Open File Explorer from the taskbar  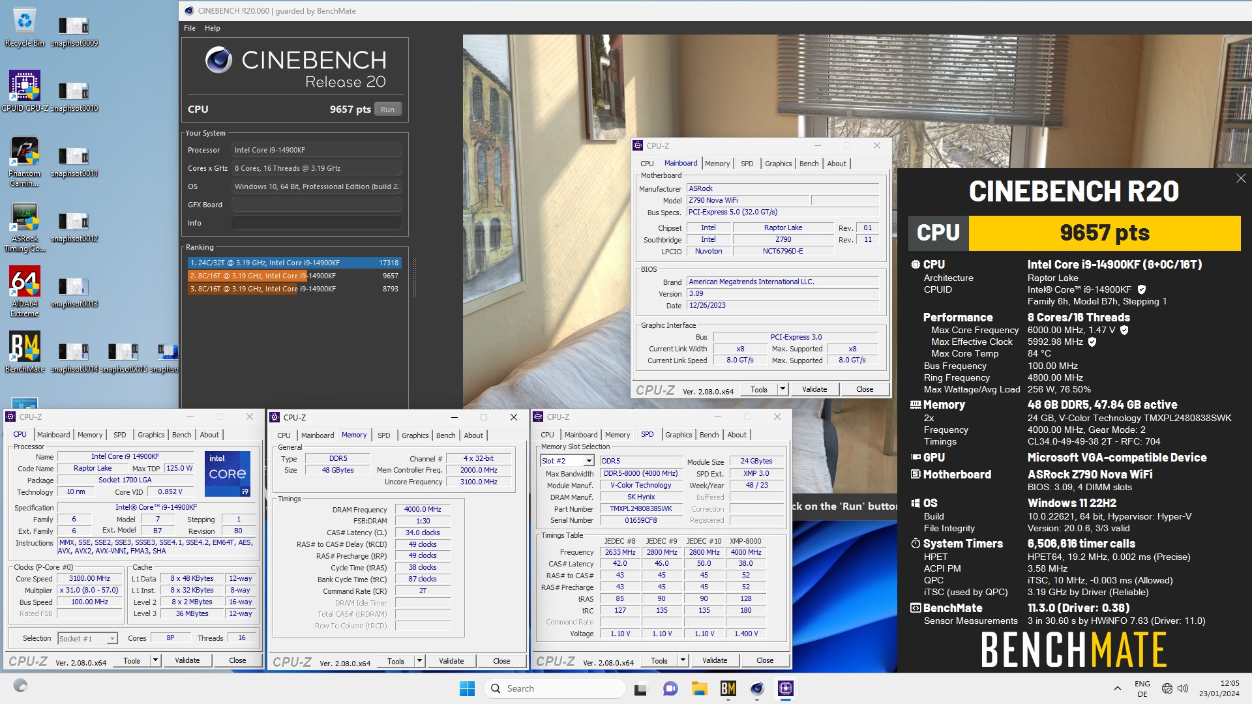click(699, 688)
